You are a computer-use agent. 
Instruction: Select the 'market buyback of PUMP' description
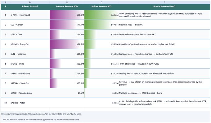point(164,44)
